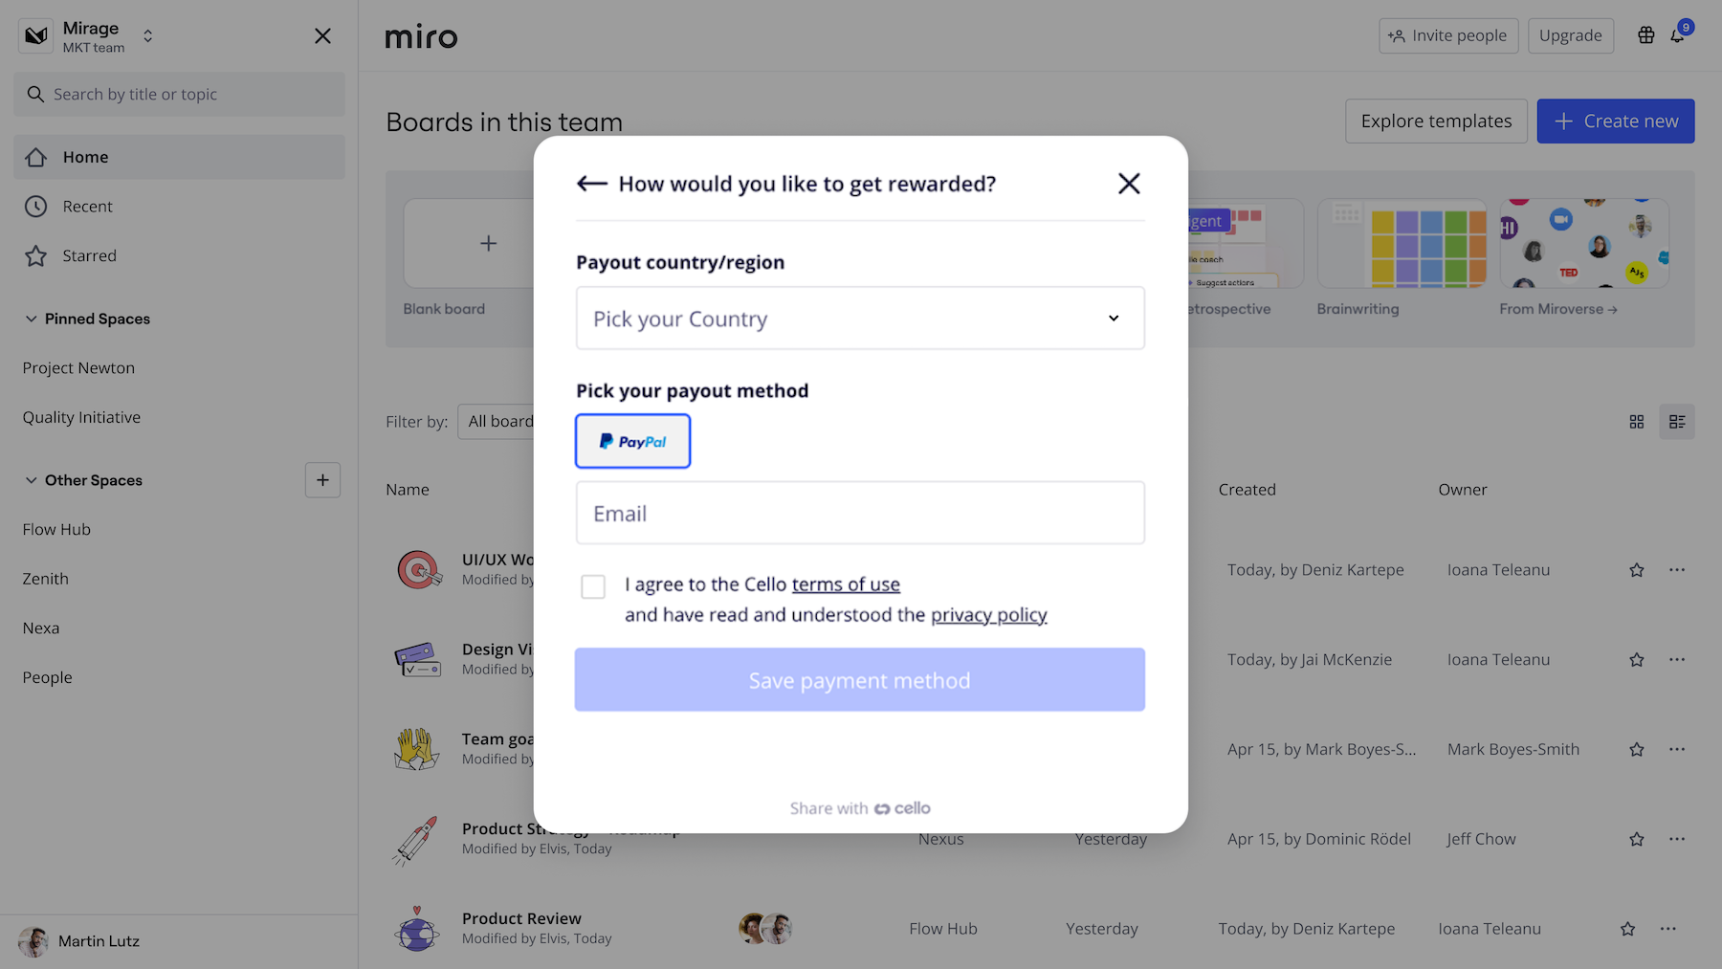The image size is (1722, 969).
Task: Add a new space with plus icon
Action: click(x=322, y=480)
